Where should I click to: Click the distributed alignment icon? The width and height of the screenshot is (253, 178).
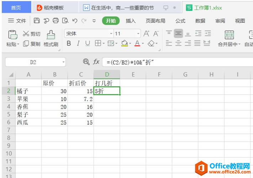(207, 43)
